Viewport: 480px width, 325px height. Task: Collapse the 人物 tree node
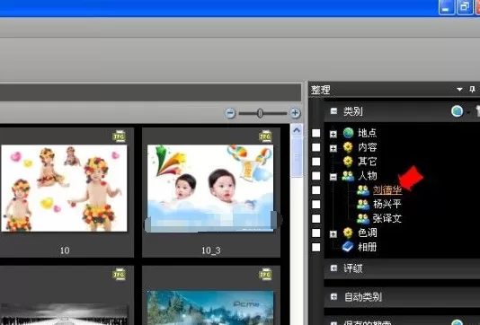(x=333, y=177)
